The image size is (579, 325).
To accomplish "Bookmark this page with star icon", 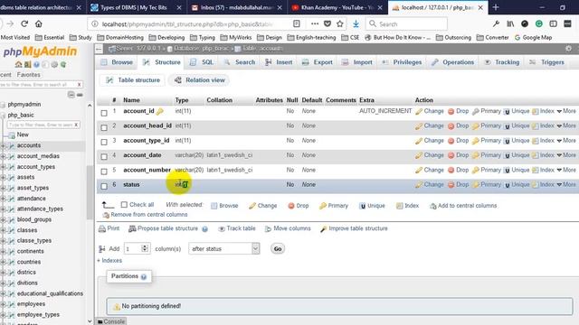I will [340, 24].
